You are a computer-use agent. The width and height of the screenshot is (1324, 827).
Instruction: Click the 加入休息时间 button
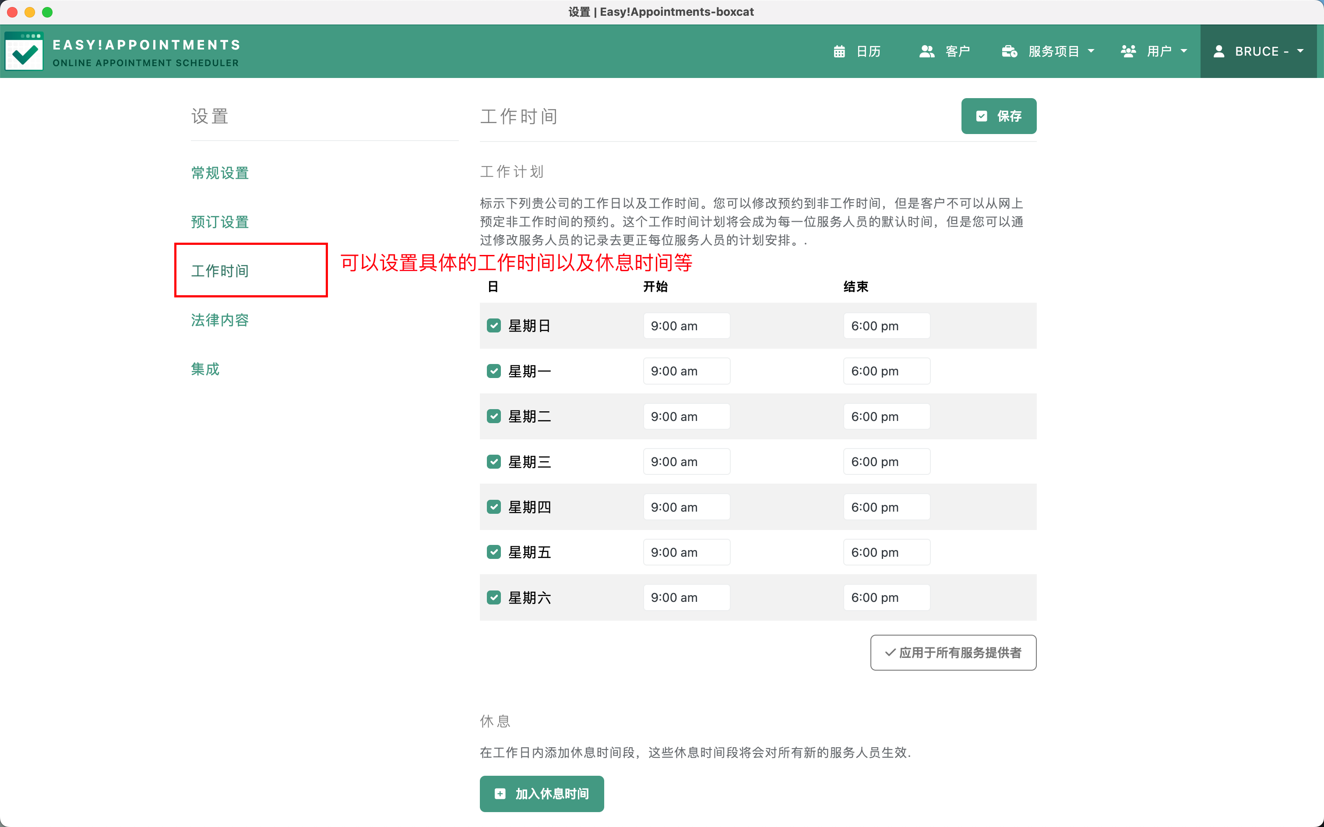coord(541,794)
